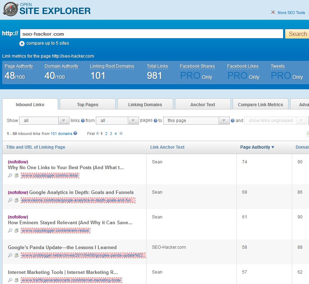Click magnifier icon under copyblogger no-links row
The width and height of the screenshot is (309, 284).
coord(10,175)
